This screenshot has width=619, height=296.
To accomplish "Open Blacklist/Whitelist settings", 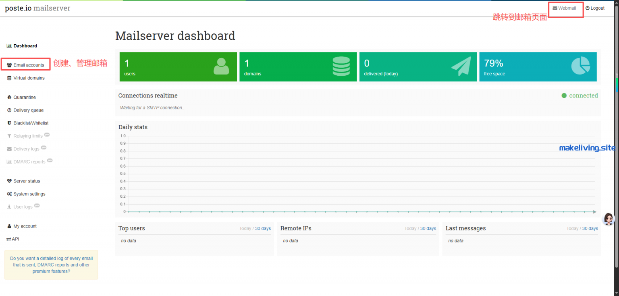I will click(x=31, y=123).
